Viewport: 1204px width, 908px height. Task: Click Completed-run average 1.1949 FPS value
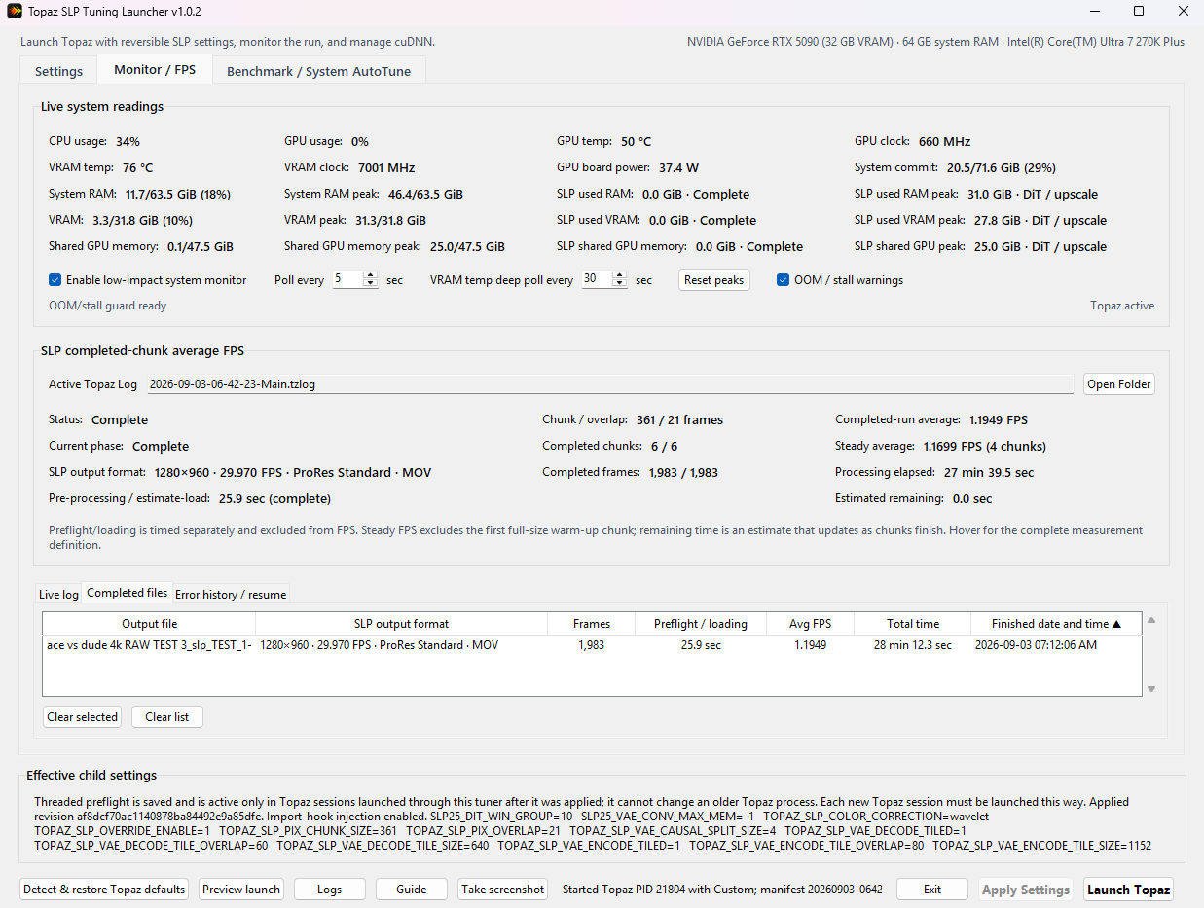[998, 420]
